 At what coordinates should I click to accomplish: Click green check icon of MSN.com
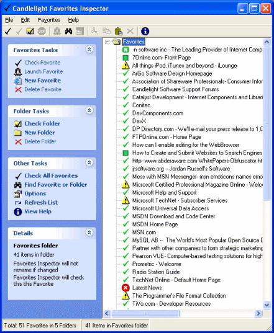(x=126, y=232)
